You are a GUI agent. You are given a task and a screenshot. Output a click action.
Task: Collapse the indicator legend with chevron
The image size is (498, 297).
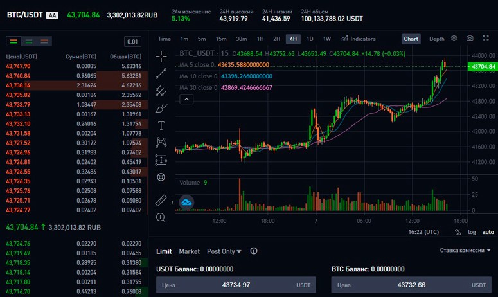[186, 100]
